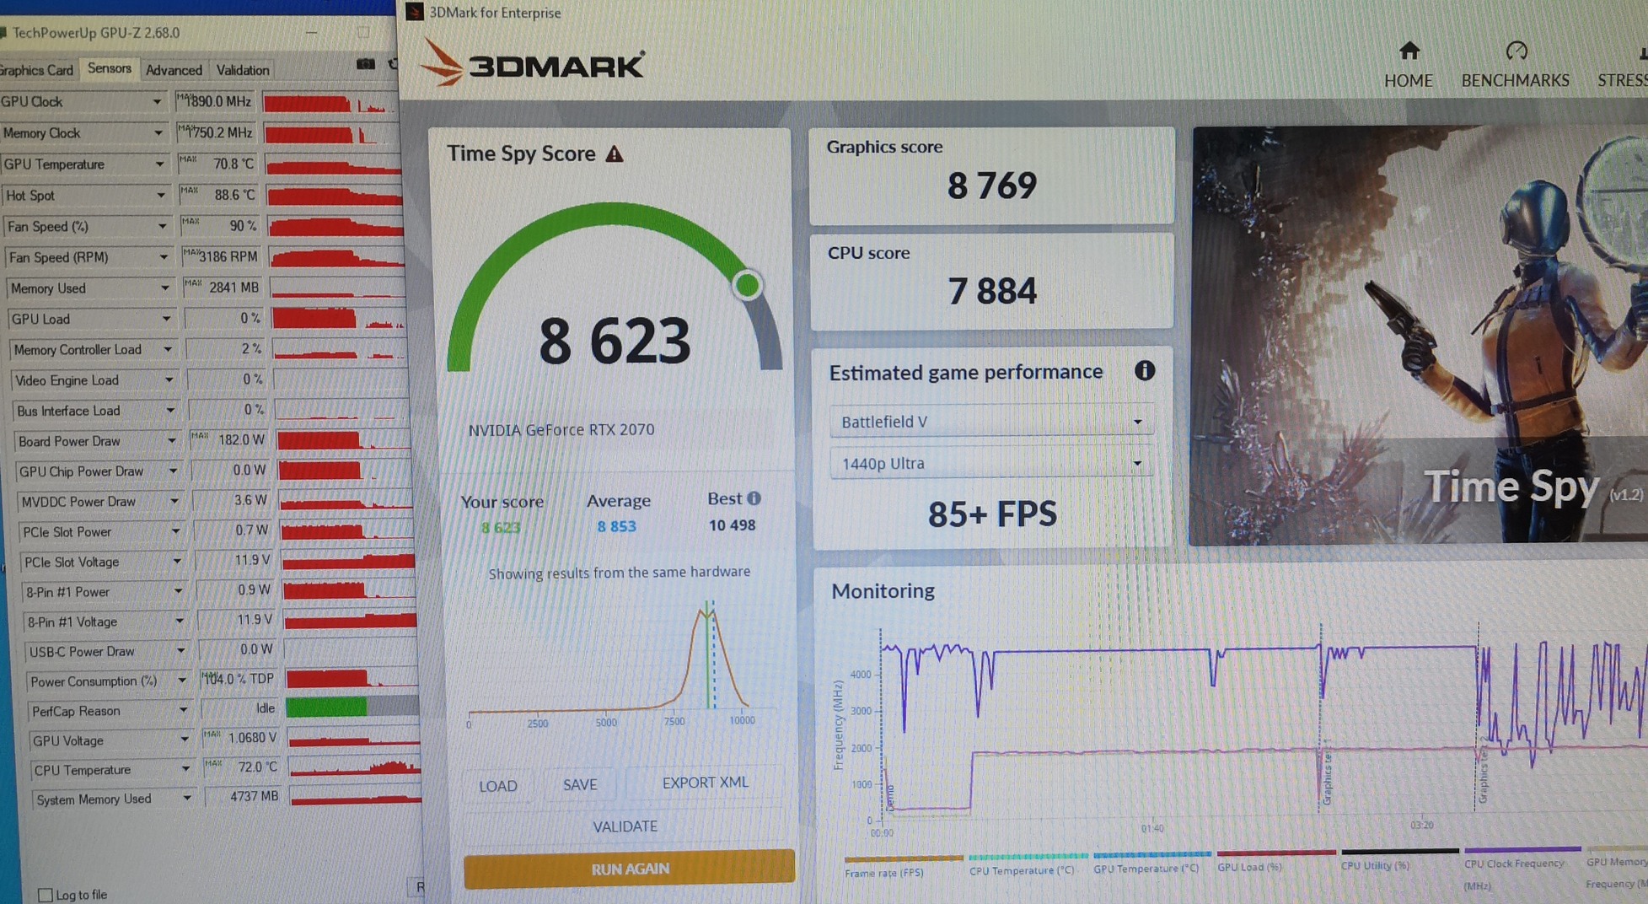The image size is (1648, 904).
Task: Click the NVIDIA GeForce RTX 2070 label
Action: tap(561, 430)
